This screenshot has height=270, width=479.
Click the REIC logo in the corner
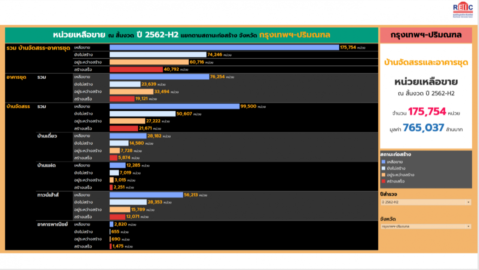pos(463,10)
